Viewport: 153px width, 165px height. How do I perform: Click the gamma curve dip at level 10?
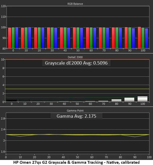tap(20, 136)
